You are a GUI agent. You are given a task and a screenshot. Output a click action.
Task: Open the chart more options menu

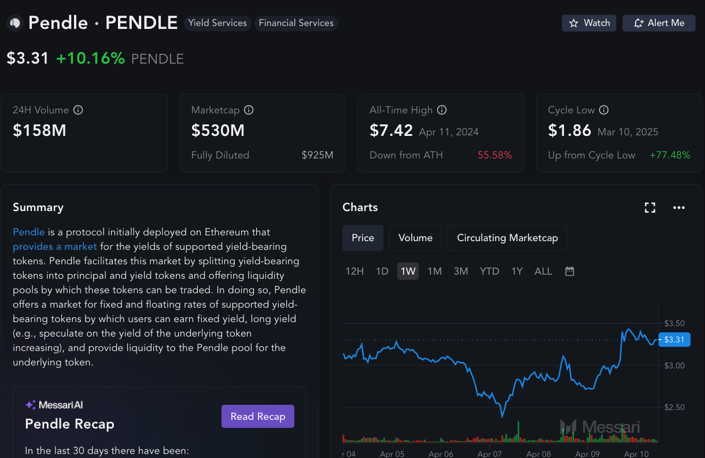coord(679,208)
